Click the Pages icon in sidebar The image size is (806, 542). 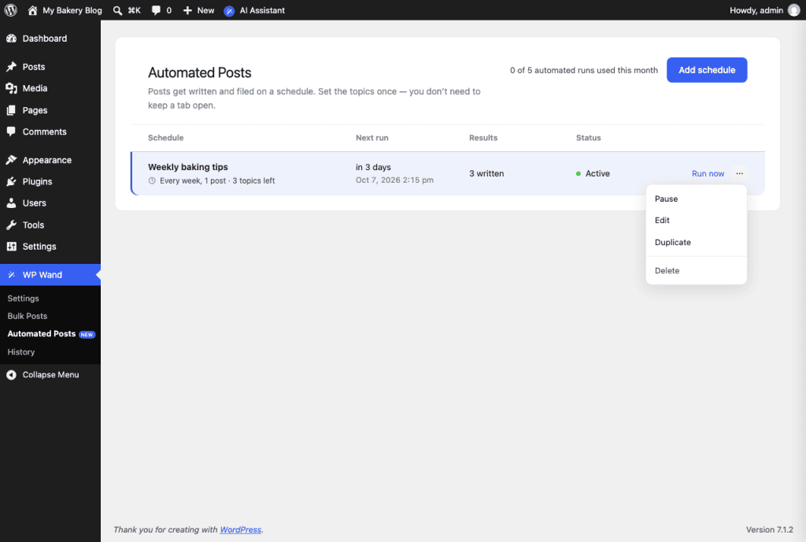(11, 110)
